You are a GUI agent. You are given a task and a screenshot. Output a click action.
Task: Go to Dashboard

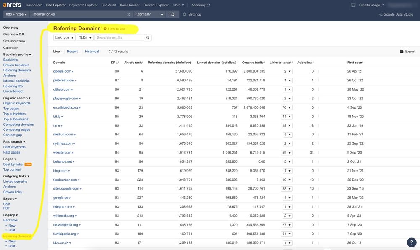[34, 5]
